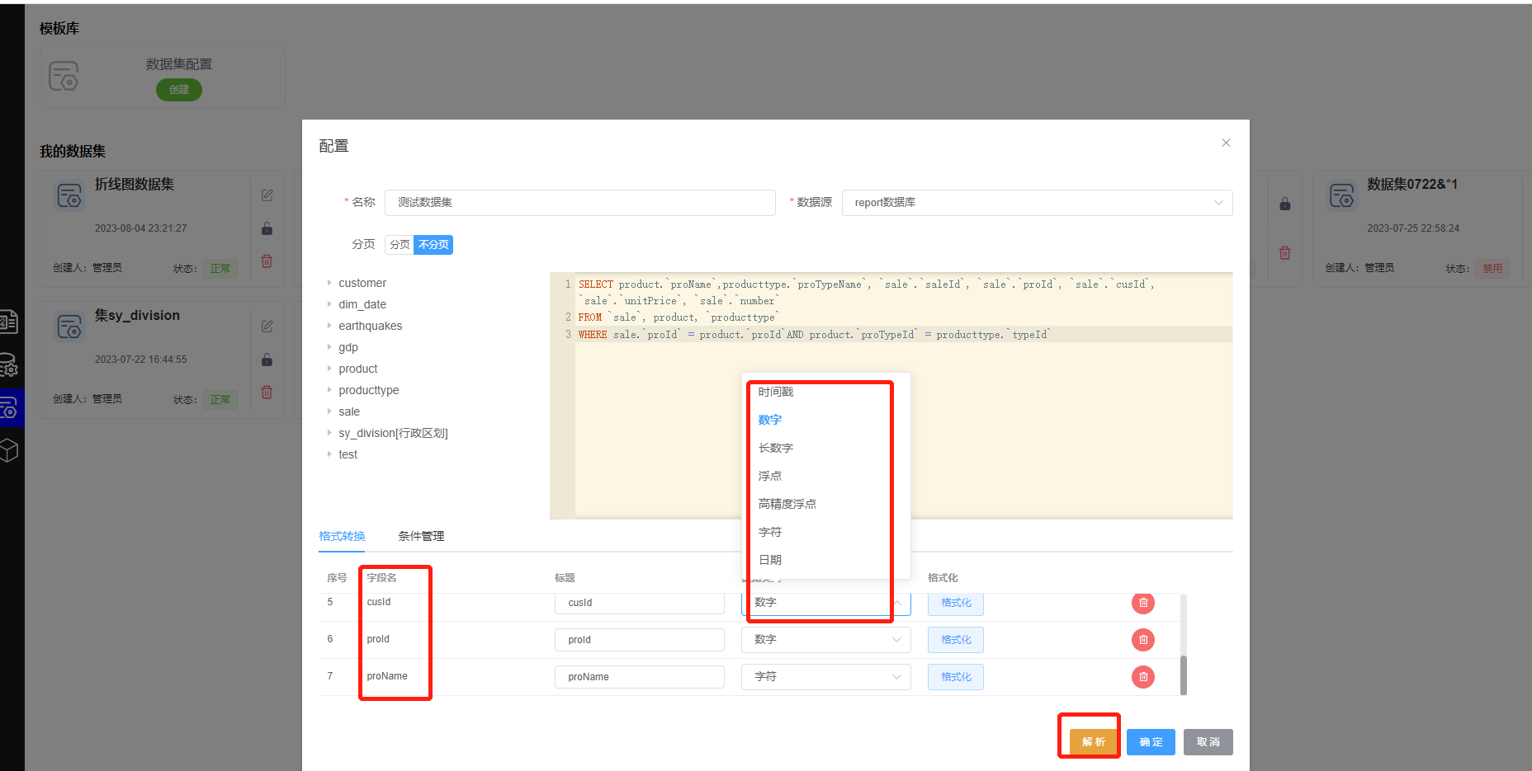Choose 字符 from the type list

pyautogui.click(x=825, y=532)
